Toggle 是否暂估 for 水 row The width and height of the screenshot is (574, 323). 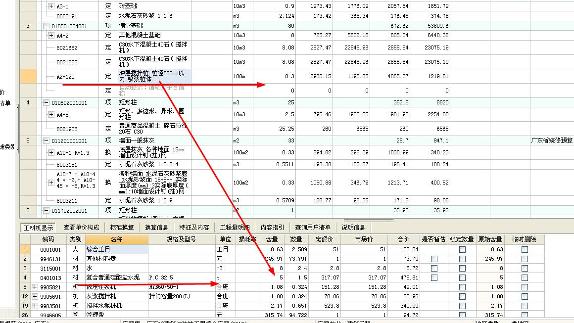coord(434,268)
